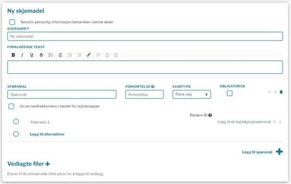Insert a bulleted list
Viewport: 291px width, 184px height.
[x=51, y=55]
